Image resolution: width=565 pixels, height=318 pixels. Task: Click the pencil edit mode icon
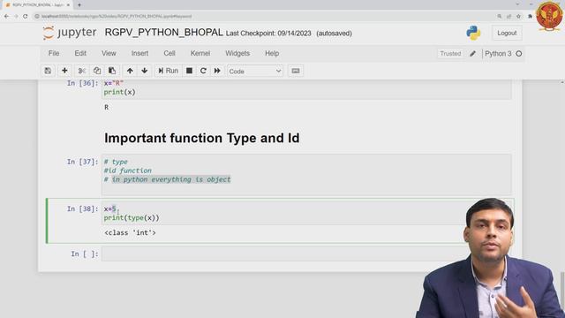(473, 53)
